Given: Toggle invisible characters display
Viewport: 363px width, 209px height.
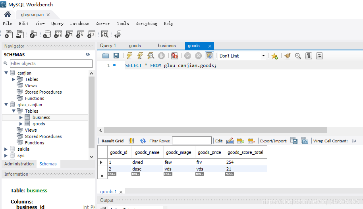Looking at the screenshot, I should click(x=309, y=56).
